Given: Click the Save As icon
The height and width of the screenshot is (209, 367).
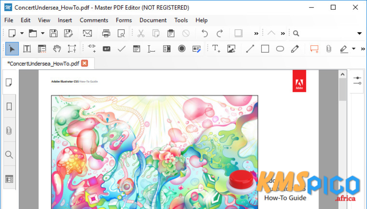Looking at the screenshot, I should (68, 33).
